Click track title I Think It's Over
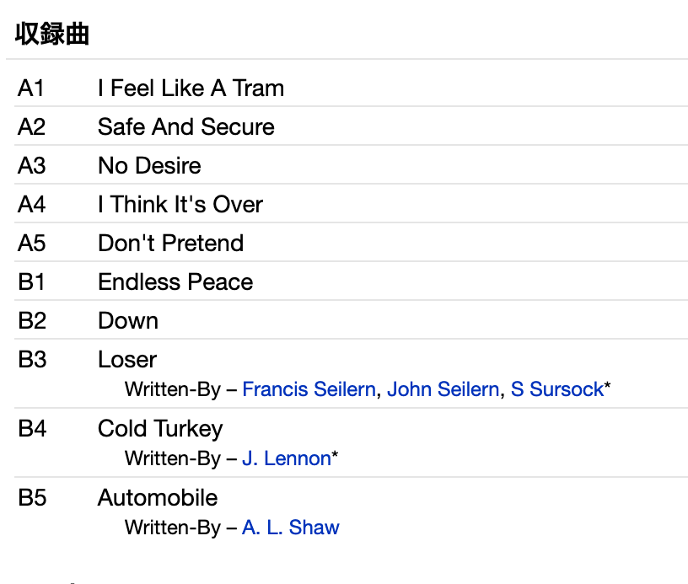This screenshot has width=688, height=584. 180,205
